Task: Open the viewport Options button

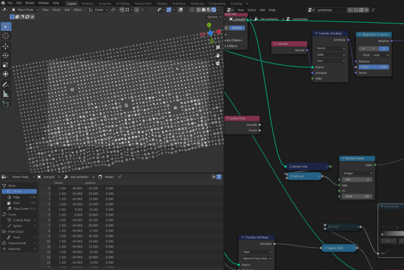Action: (x=215, y=17)
